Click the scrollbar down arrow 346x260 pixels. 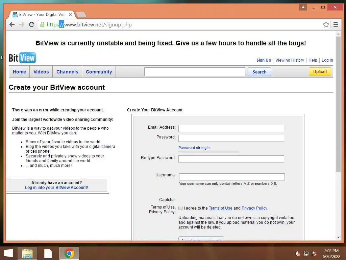tap(338, 237)
